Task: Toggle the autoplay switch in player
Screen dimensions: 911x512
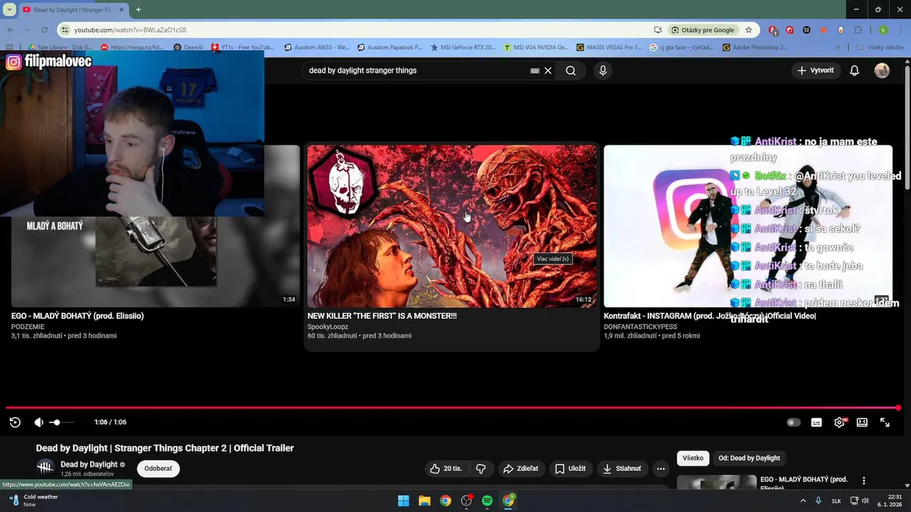Action: tap(794, 422)
